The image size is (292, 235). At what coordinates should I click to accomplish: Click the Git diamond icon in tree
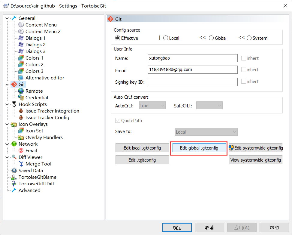pyautogui.click(x=14, y=84)
